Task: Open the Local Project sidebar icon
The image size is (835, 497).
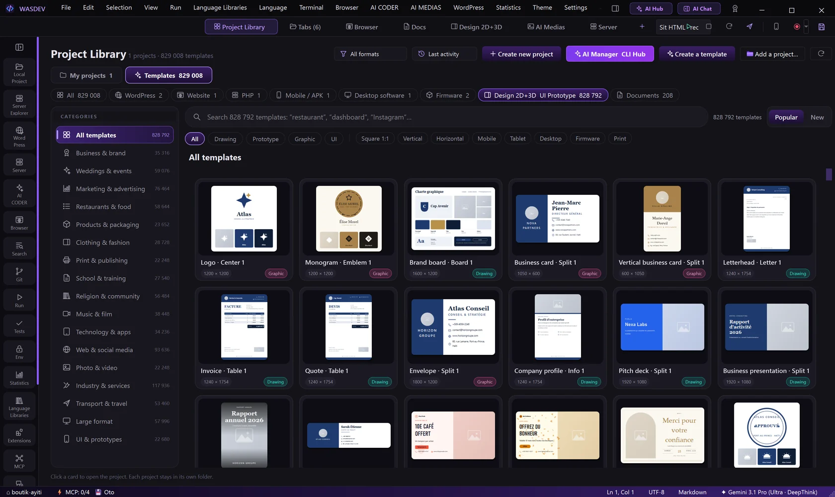Action: click(19, 74)
